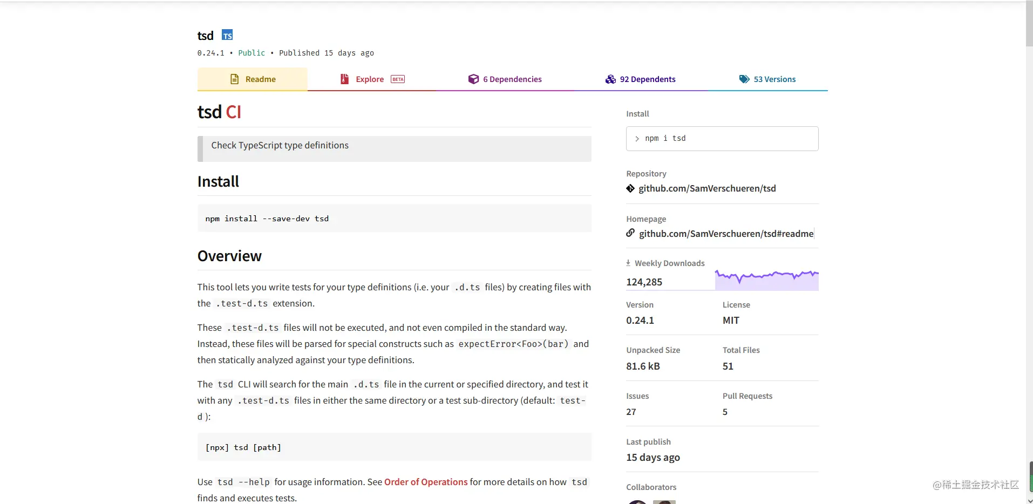Click the red Explore file icon
This screenshot has height=504, width=1033.
tap(344, 79)
